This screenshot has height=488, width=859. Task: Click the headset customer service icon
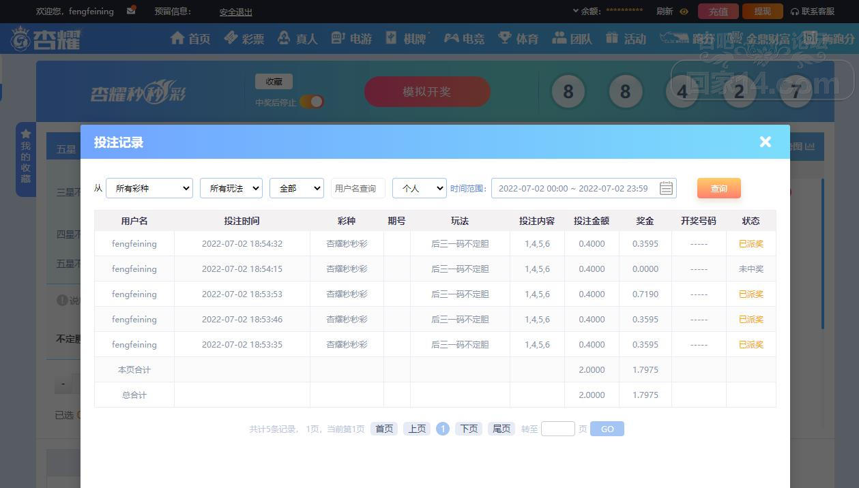795,12
